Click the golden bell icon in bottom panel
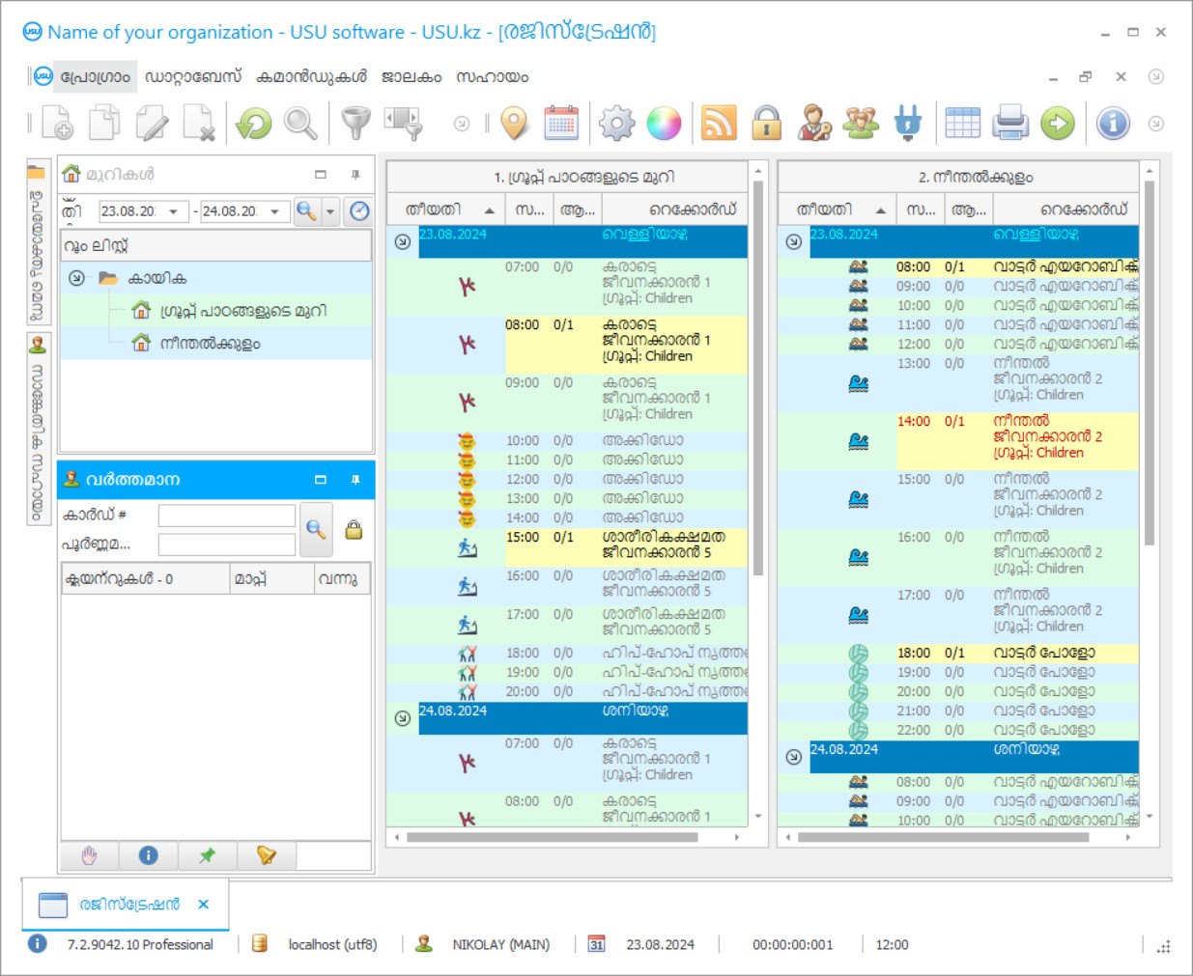The height and width of the screenshot is (976, 1193). pyautogui.click(x=266, y=855)
